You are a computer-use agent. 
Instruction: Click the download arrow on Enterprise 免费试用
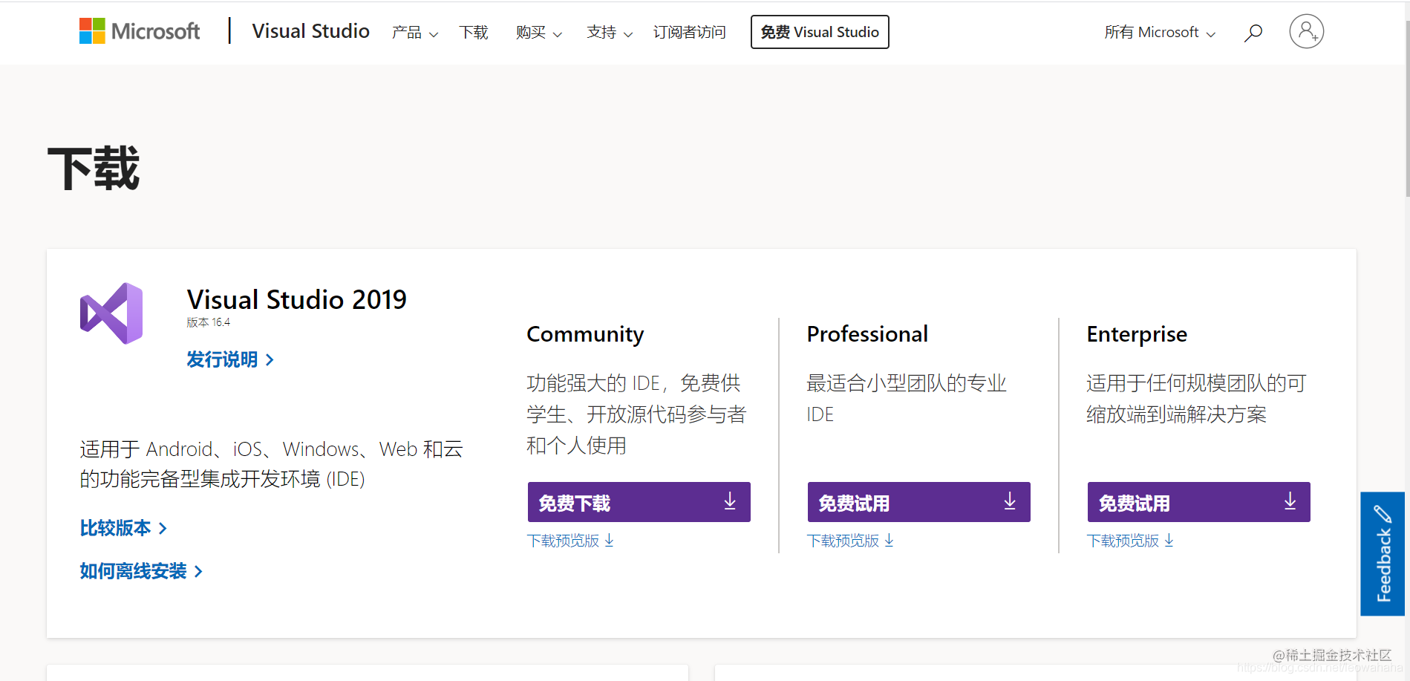(1290, 501)
